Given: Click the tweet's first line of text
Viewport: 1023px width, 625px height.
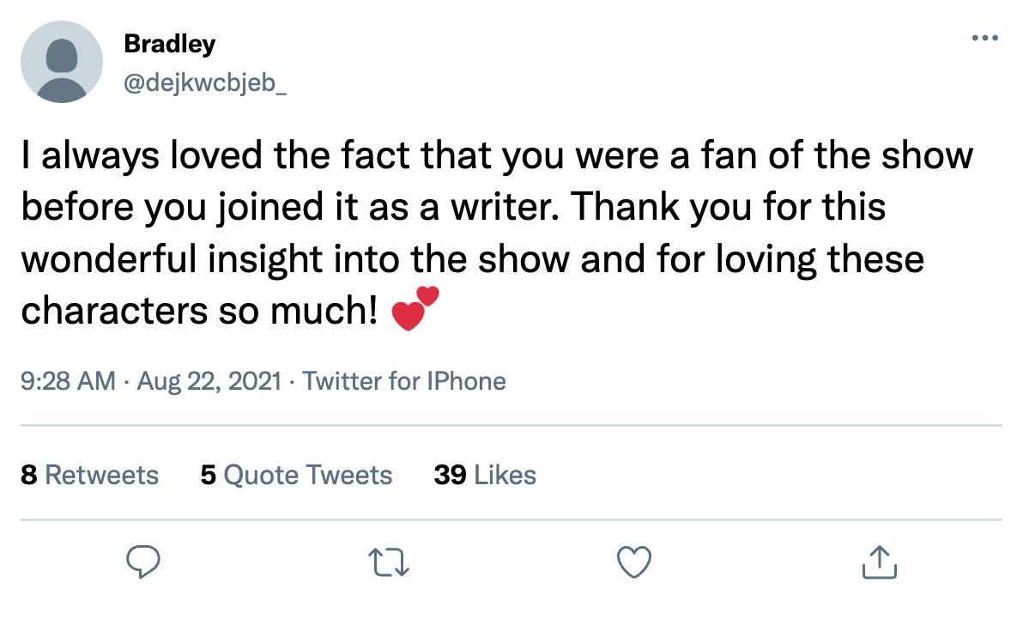Looking at the screenshot, I should coord(497,156).
